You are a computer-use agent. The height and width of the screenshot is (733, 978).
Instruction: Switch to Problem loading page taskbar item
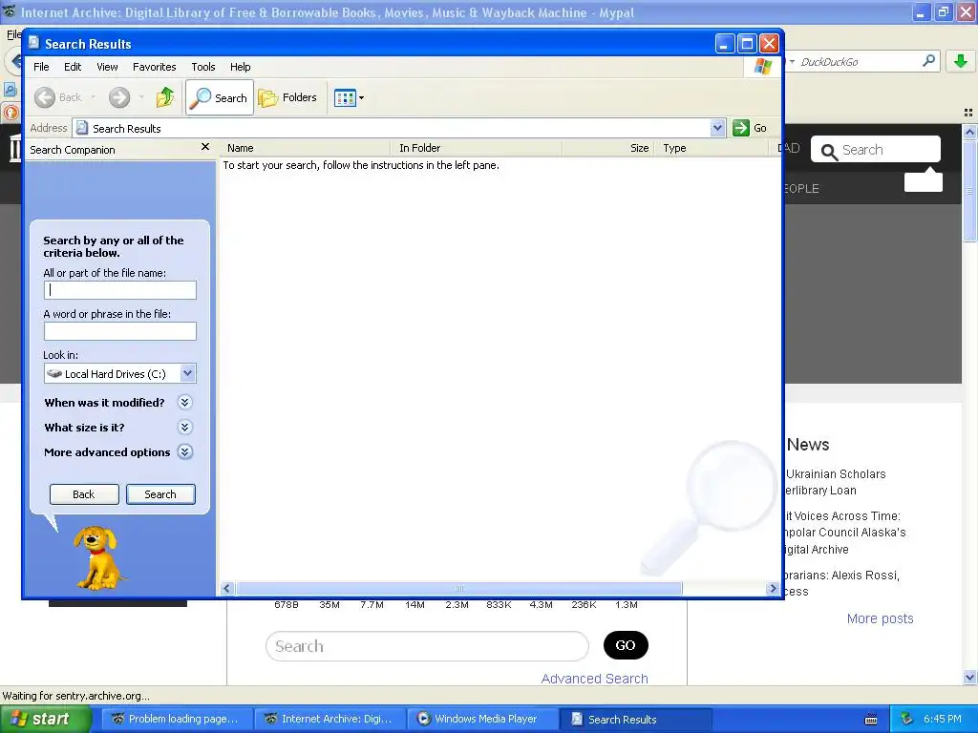click(176, 719)
